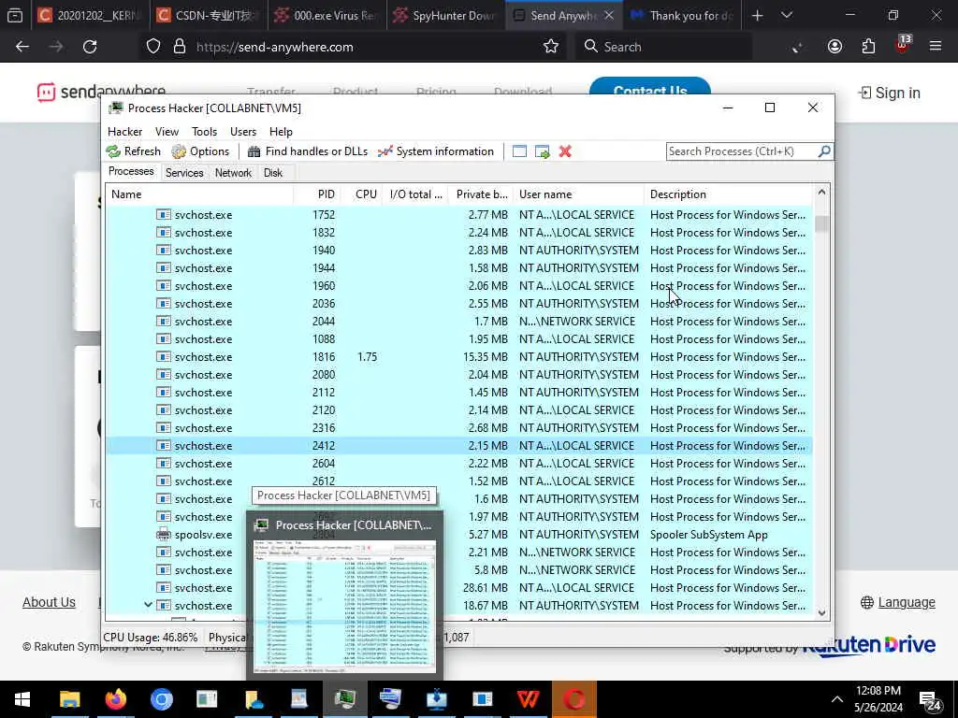Click the 1.75 CPU value
This screenshot has height=718, width=958.
click(x=367, y=357)
